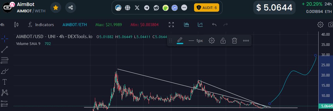Click the + 20.29% 24h change

point(312,4)
